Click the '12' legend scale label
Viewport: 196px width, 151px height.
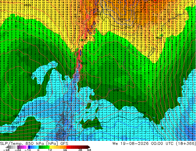pos(50,150)
